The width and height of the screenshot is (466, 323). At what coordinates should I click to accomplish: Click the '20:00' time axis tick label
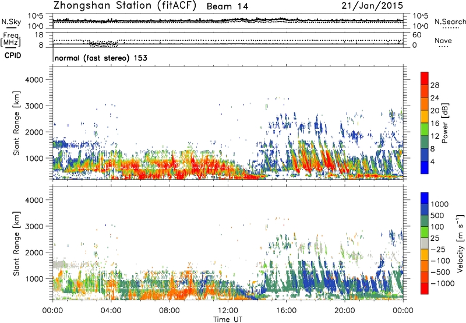pyautogui.click(x=344, y=311)
